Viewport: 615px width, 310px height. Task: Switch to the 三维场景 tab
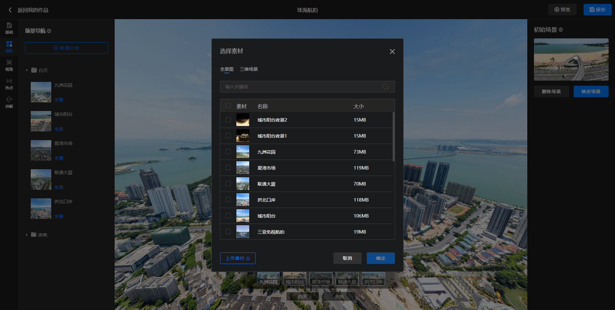pyautogui.click(x=249, y=69)
